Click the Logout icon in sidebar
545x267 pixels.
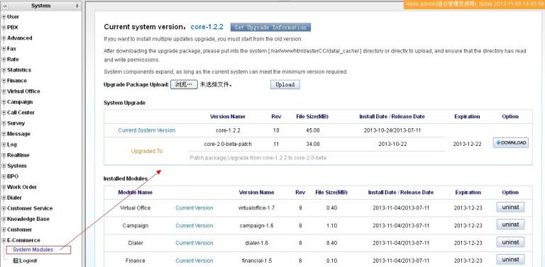coord(16,261)
